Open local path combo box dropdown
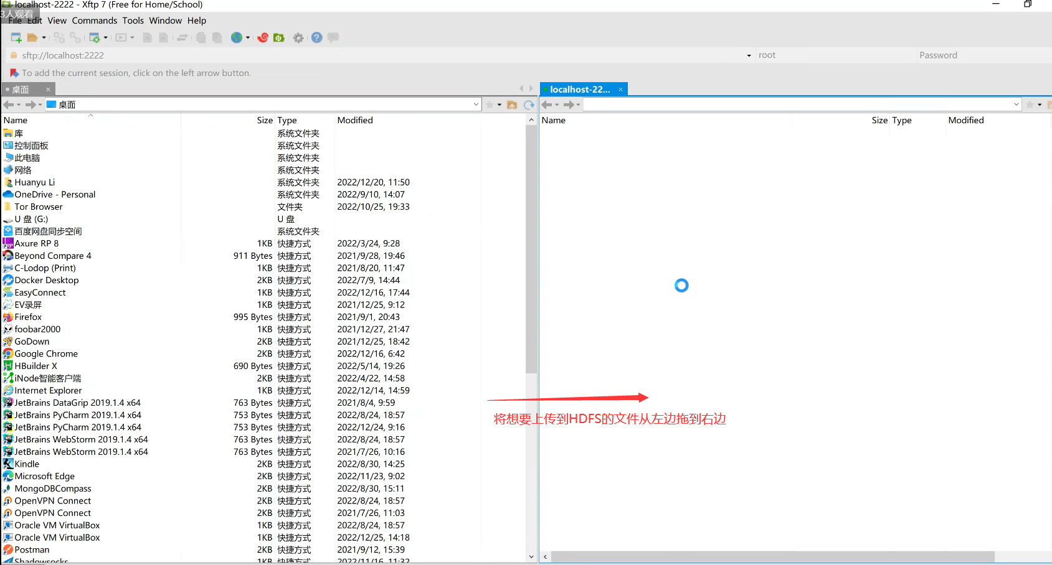This screenshot has height=565, width=1052. point(476,105)
